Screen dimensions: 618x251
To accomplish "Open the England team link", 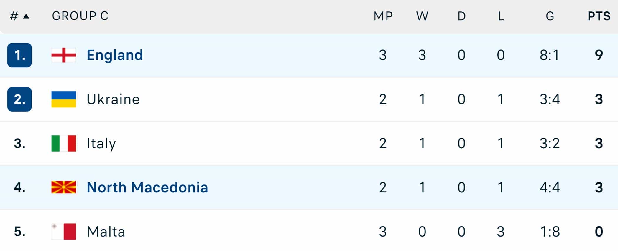I will point(115,55).
